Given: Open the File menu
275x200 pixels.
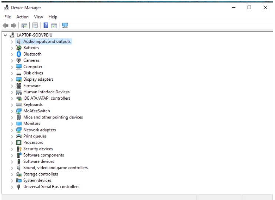Looking at the screenshot, I should 7,17.
